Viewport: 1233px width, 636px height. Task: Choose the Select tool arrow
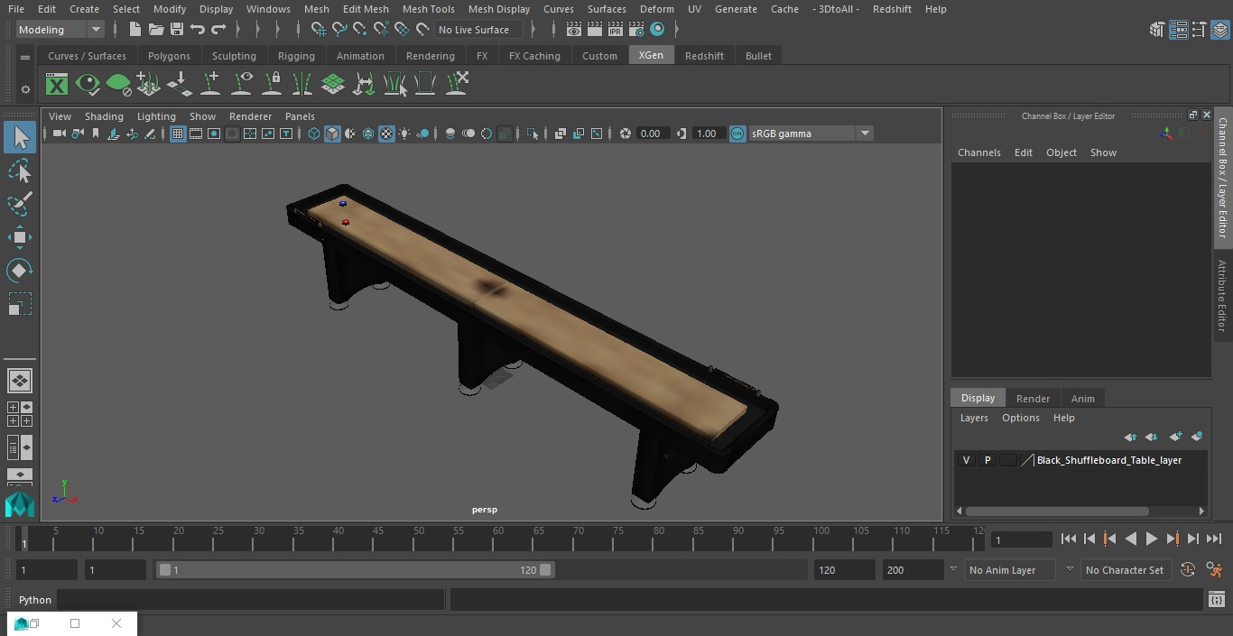pos(19,137)
